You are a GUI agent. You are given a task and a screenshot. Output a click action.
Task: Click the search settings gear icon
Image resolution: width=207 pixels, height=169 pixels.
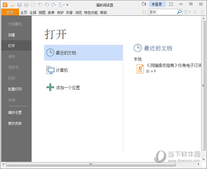(x=186, y=12)
